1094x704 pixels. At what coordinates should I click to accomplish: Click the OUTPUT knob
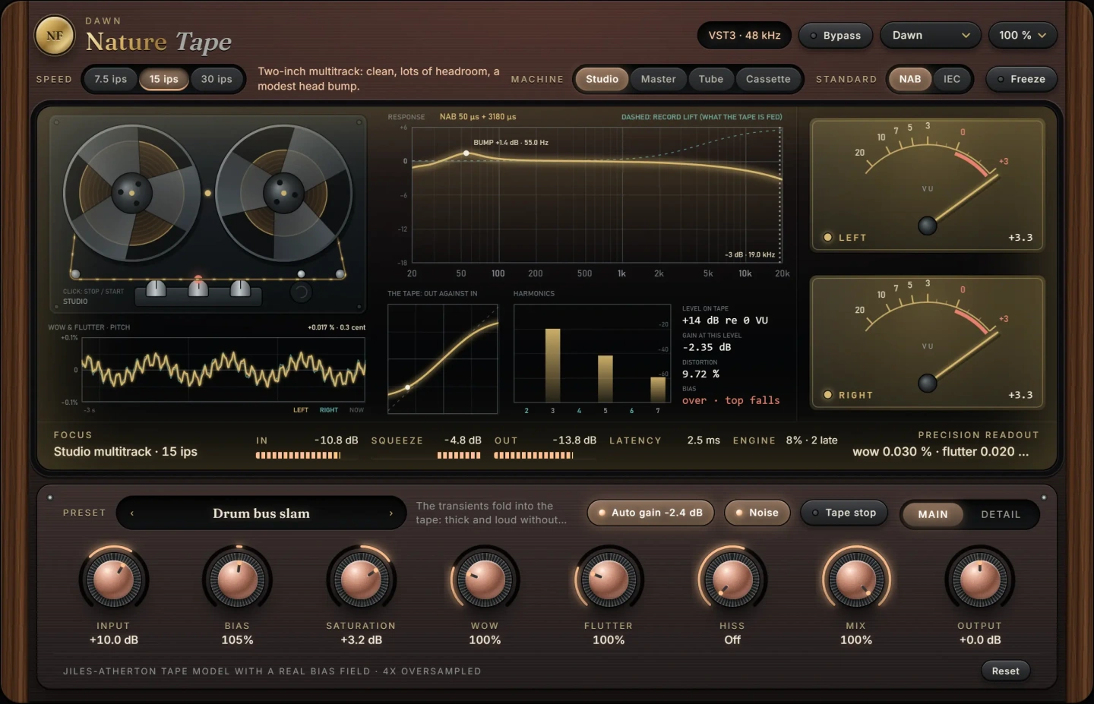point(980,579)
